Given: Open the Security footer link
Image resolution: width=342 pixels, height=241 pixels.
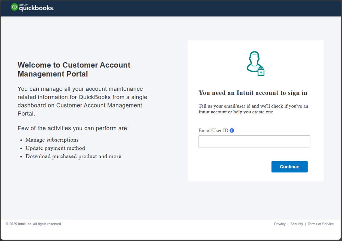Looking at the screenshot, I should pyautogui.click(x=296, y=224).
